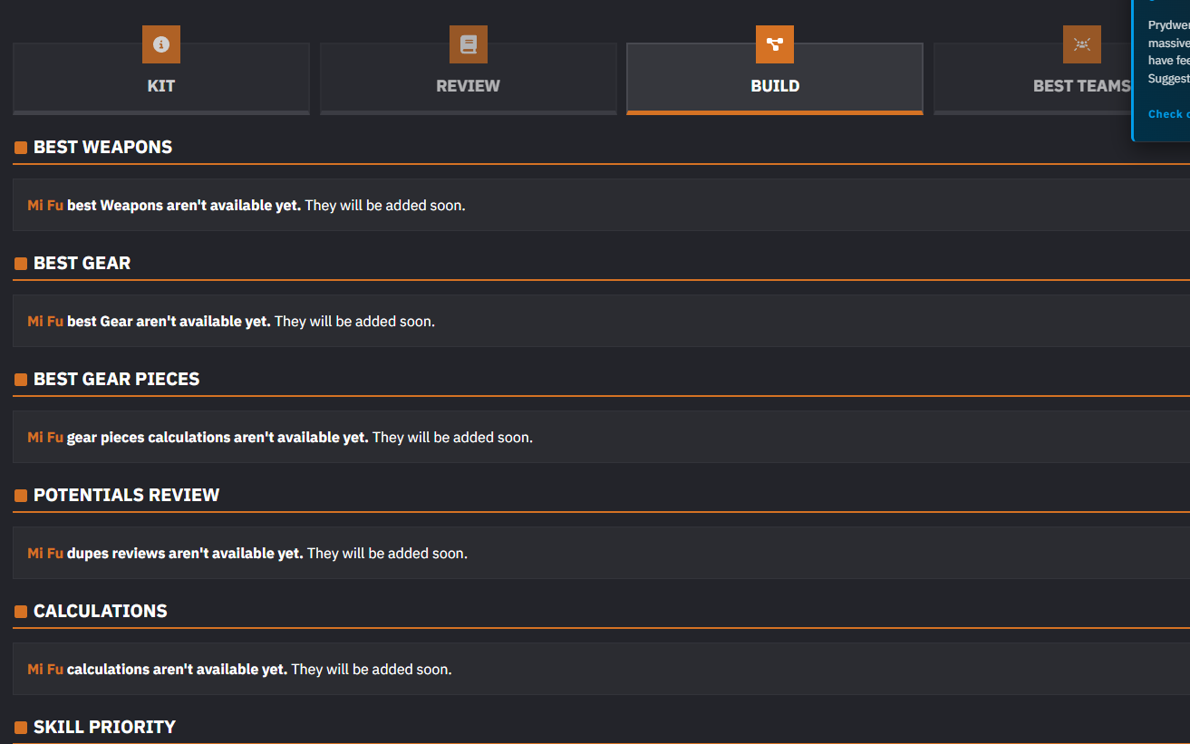Click 'calculations aren't available yet.' bold text
This screenshot has width=1190, height=744.
click(x=178, y=669)
